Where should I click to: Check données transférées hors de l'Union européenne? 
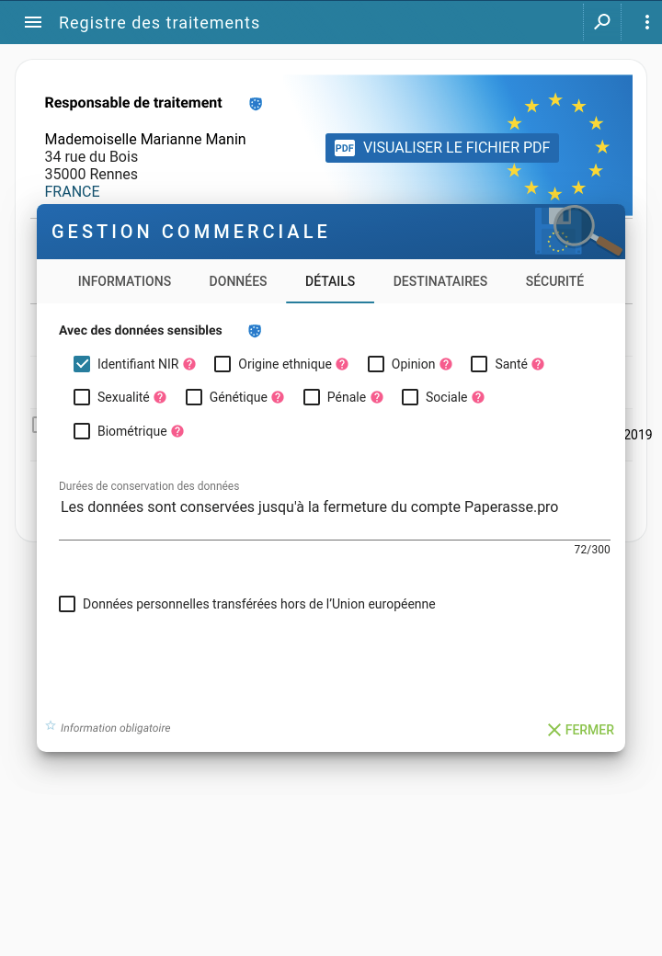[x=67, y=604]
